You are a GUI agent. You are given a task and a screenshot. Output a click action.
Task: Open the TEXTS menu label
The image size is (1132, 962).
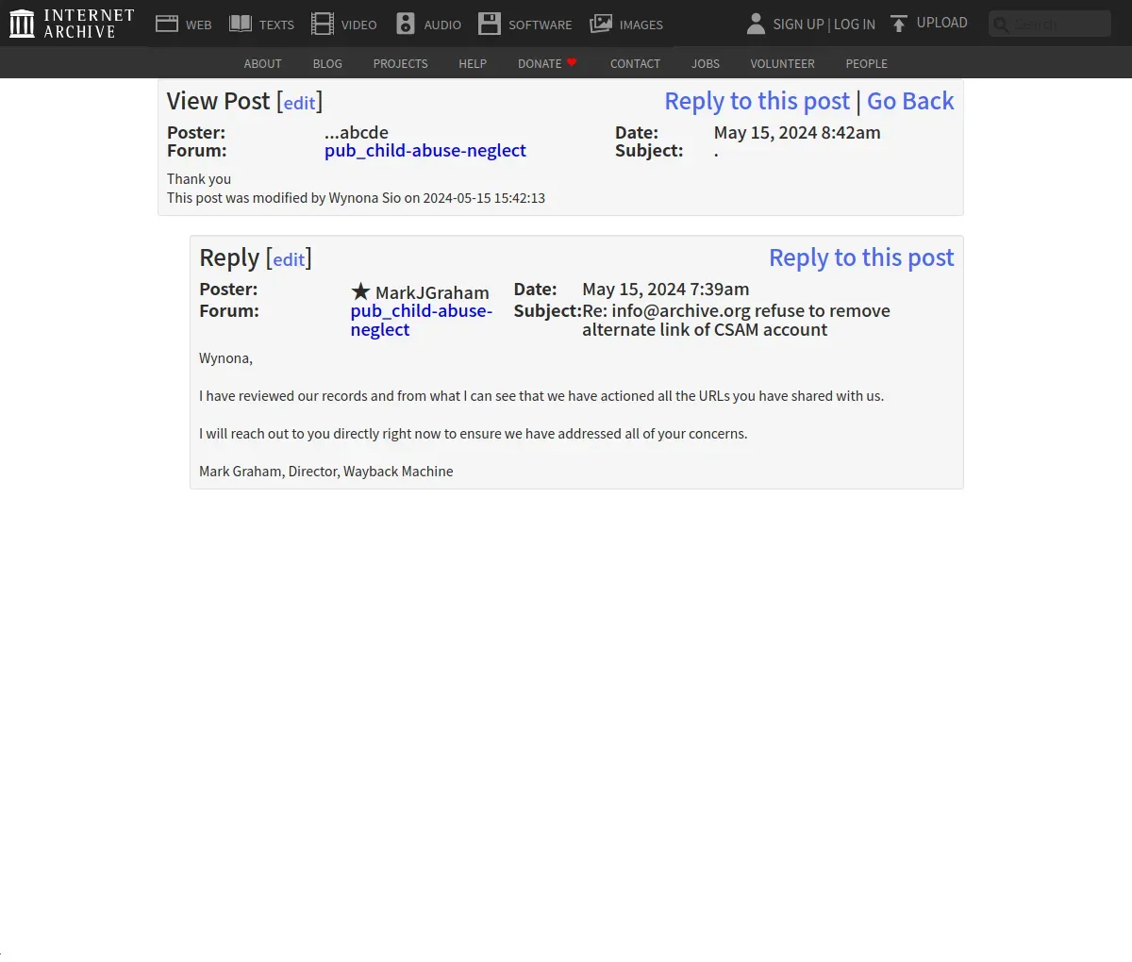point(277,25)
